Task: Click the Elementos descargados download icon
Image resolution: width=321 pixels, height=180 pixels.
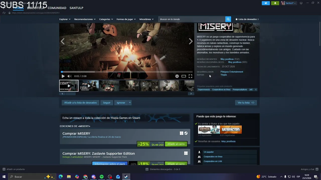Action: click(147, 169)
